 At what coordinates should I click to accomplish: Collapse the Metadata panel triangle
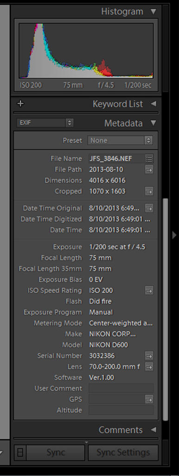(x=153, y=123)
